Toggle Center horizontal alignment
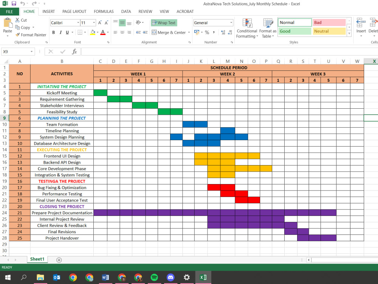 tap(122, 32)
